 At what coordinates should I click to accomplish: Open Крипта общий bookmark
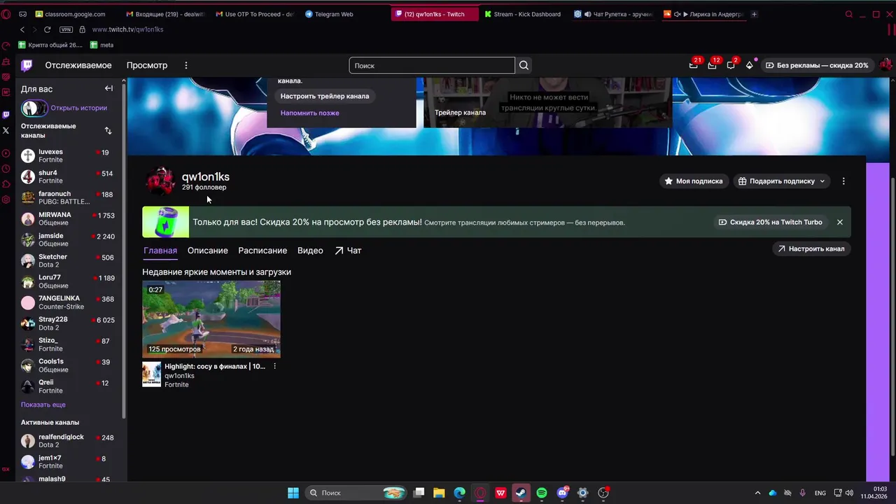[x=50, y=45]
